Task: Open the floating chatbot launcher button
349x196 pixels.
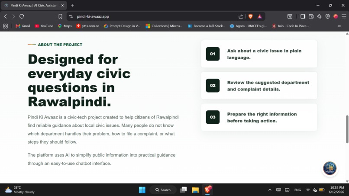Action: (330, 168)
